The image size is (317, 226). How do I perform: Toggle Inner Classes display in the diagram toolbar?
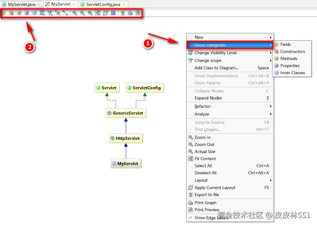coord(34,13)
